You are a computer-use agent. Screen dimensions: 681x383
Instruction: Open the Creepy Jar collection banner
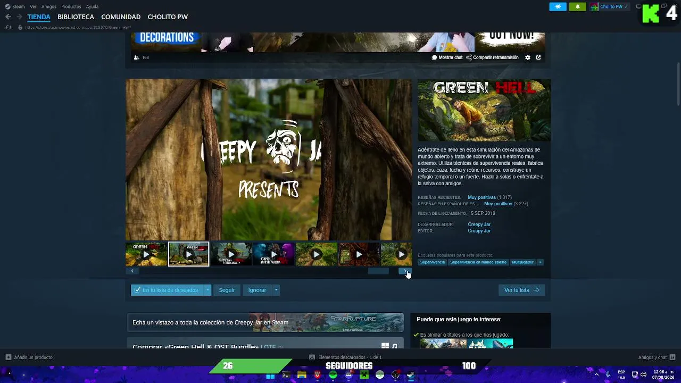pyautogui.click(x=265, y=322)
